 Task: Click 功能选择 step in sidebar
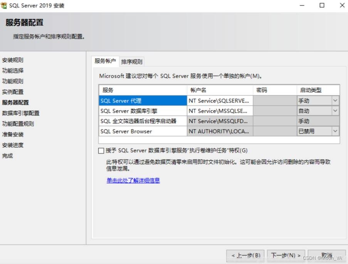click(x=13, y=71)
